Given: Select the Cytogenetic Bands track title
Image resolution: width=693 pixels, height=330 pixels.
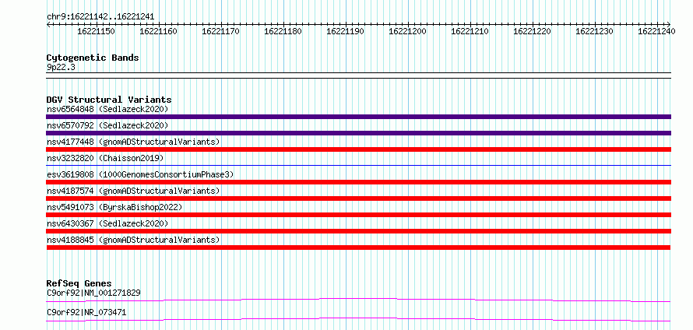Looking at the screenshot, I should click(x=93, y=58).
